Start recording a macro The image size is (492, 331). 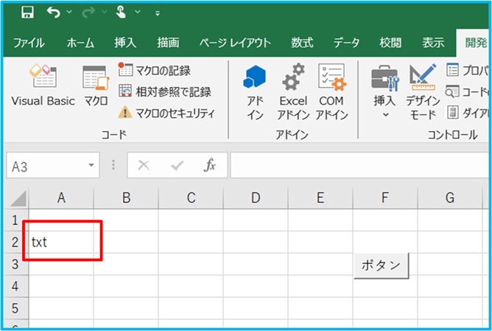(x=154, y=71)
